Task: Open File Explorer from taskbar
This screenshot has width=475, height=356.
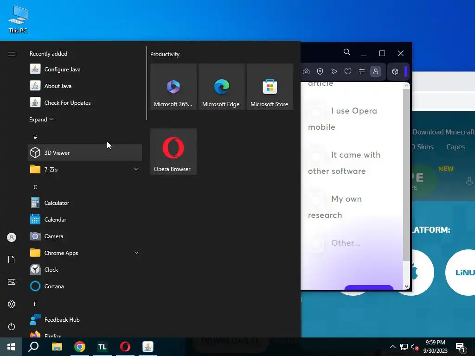Action: (57, 347)
